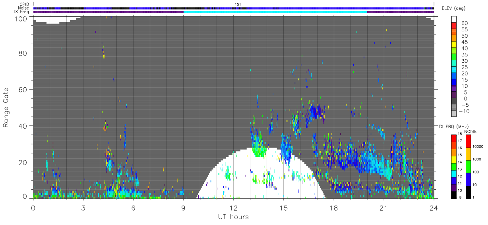Click NOISE legend value '100'
Viewport: 488px width, 225px height.
pos(475,172)
